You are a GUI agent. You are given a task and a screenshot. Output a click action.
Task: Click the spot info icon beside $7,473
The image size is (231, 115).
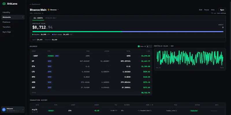(37, 40)
